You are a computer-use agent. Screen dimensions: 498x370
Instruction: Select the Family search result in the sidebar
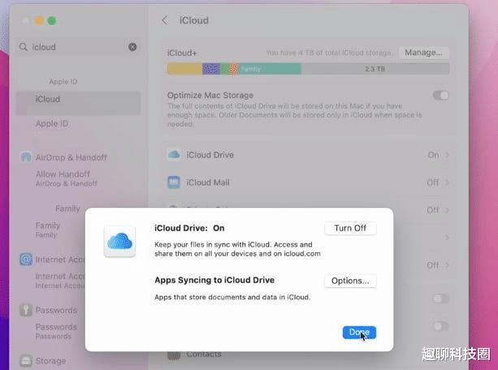tap(48, 230)
